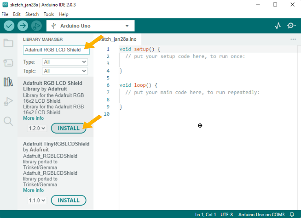The image size is (301, 218).
Task: Open More info for RGB LCD Shield Library
Action: coord(34,118)
